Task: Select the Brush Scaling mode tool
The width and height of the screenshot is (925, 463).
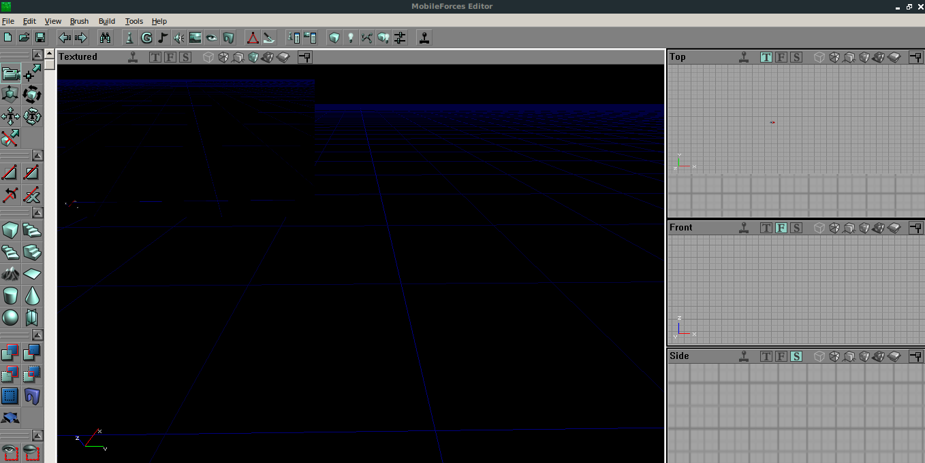Action: [x=10, y=95]
